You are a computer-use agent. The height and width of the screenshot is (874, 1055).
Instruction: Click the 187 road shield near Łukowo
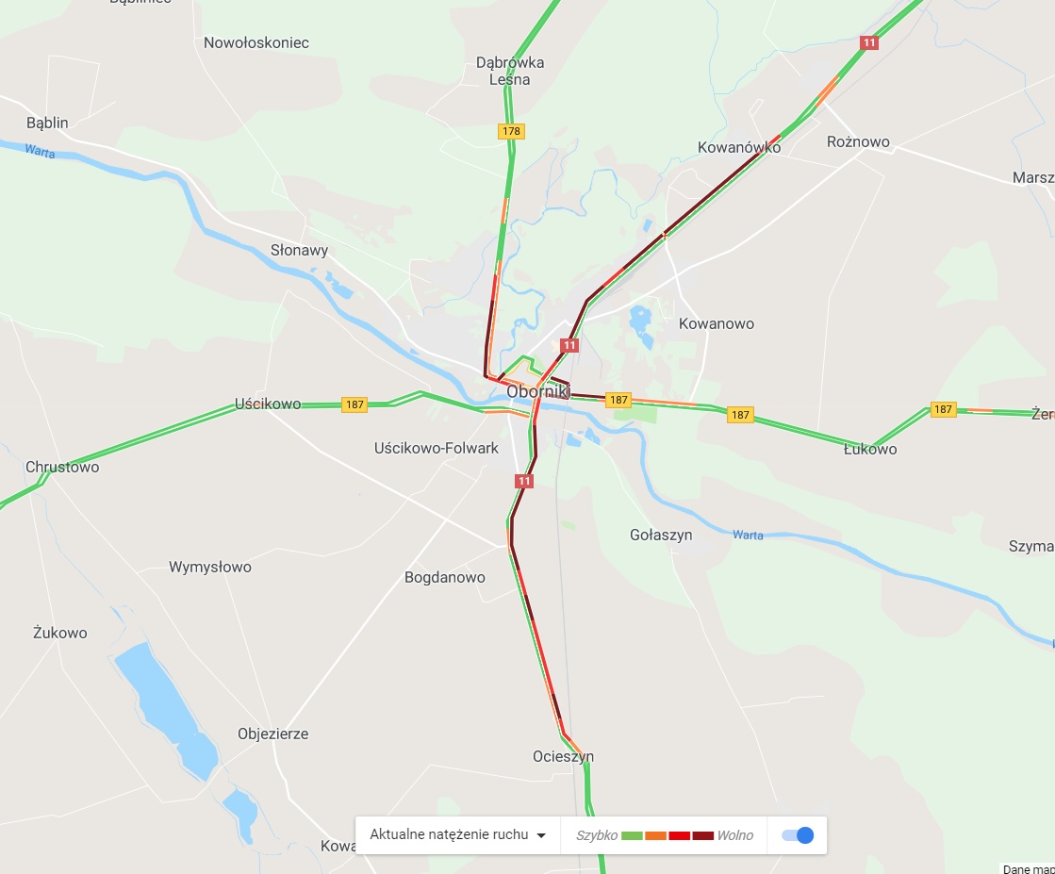point(944,409)
